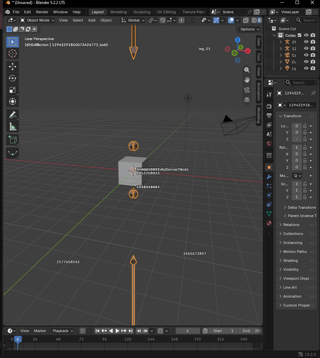320x358 pixels.
Task: Expand the Collections panel
Action: [296, 234]
